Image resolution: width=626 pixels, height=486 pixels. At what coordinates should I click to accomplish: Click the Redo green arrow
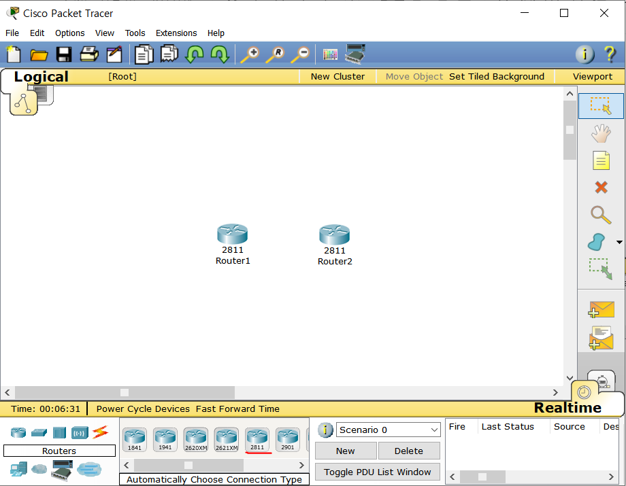pos(220,54)
